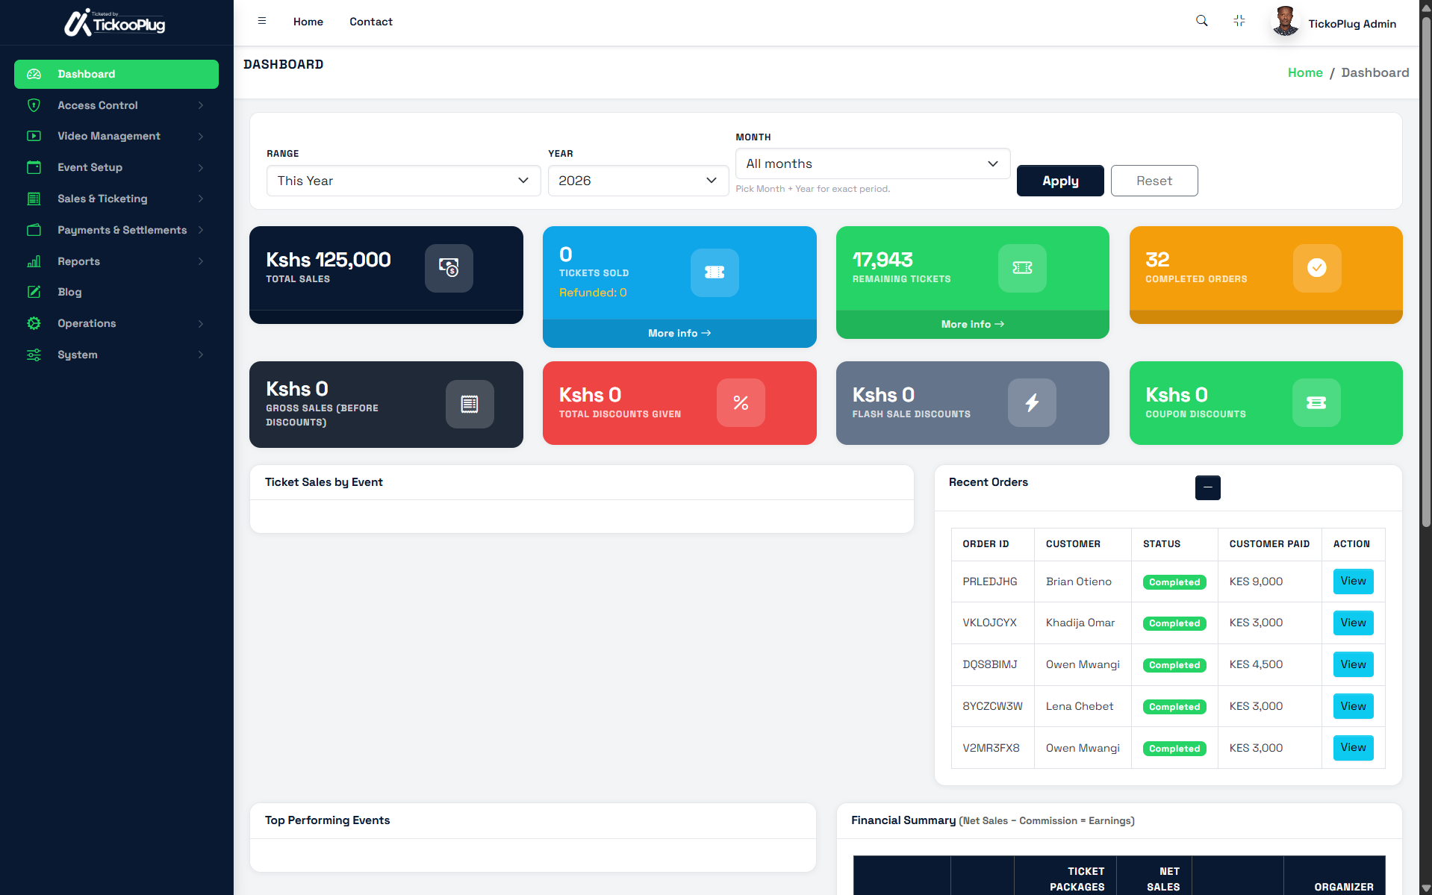This screenshot has width=1432, height=895.
Task: Select the Event Setup calendar icon
Action: tap(34, 167)
